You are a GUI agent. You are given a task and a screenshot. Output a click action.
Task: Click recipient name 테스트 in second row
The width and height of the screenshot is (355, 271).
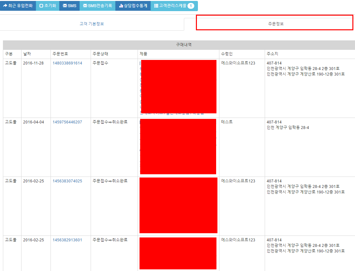(x=227, y=122)
